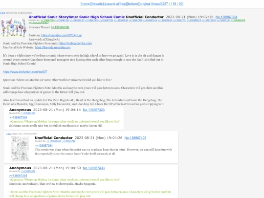Screen dimensions: 264x198
Task: Click the OP thread subject title
Action: pos(77,17)
